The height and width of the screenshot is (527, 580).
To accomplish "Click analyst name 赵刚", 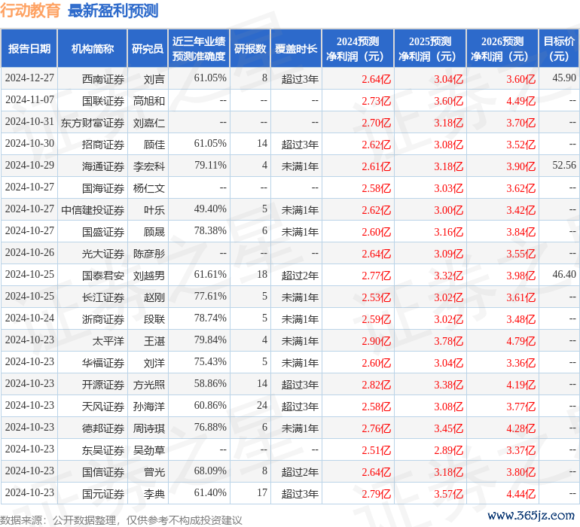I will [x=154, y=297].
